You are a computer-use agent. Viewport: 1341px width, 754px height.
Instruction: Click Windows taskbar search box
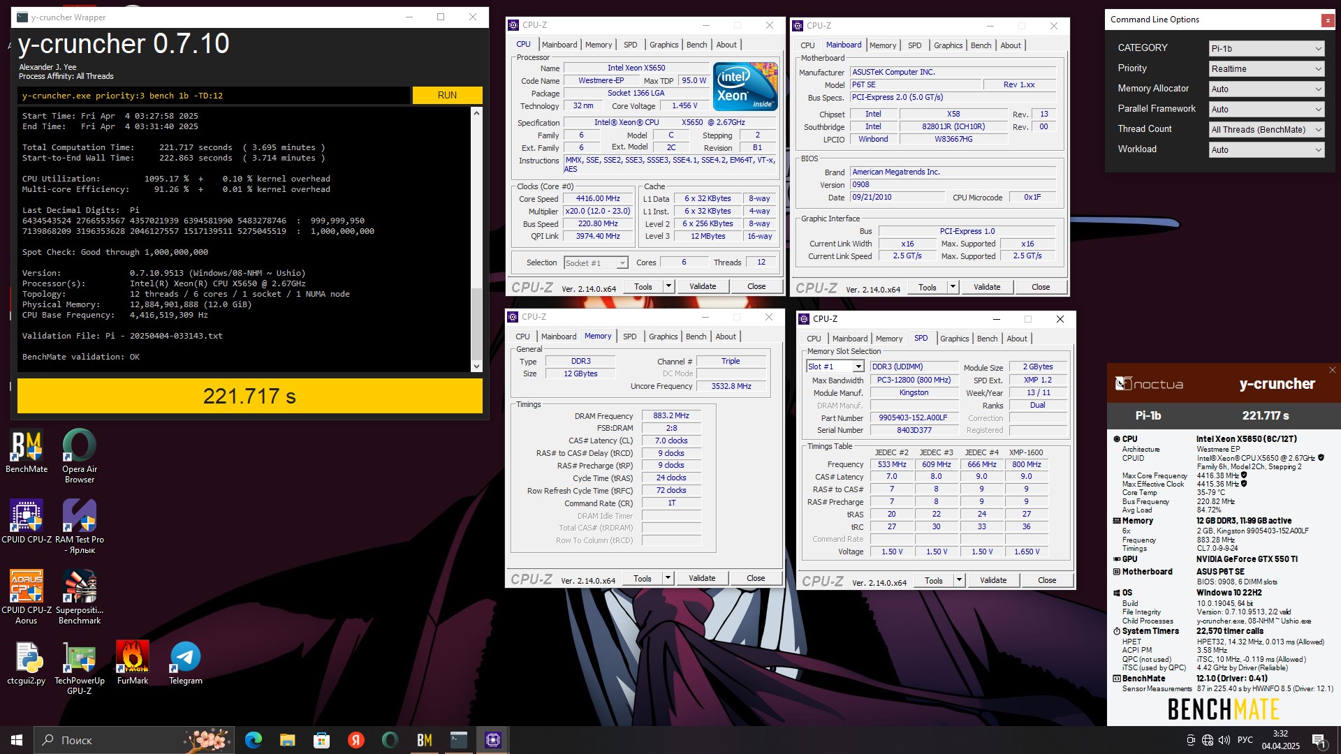coord(135,740)
